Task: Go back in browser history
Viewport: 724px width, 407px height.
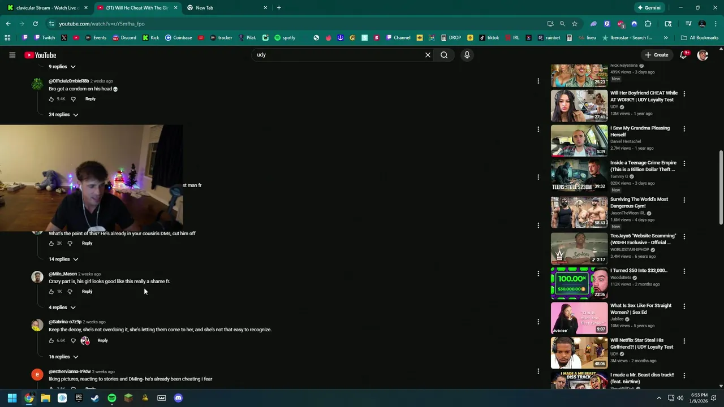Action: [x=8, y=24]
